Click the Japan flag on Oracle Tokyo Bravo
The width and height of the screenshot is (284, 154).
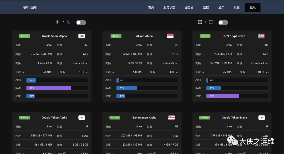click(262, 118)
